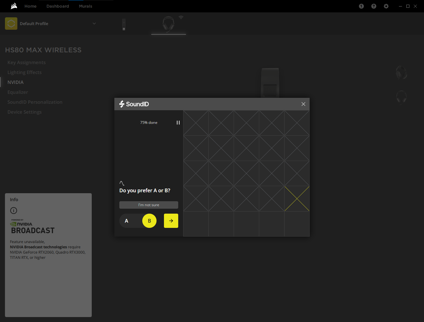The width and height of the screenshot is (424, 322).
Task: Select the wireless USB dongle device icon
Action: click(124, 24)
